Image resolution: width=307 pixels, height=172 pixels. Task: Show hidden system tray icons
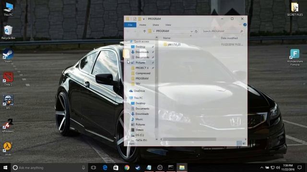point(261,168)
